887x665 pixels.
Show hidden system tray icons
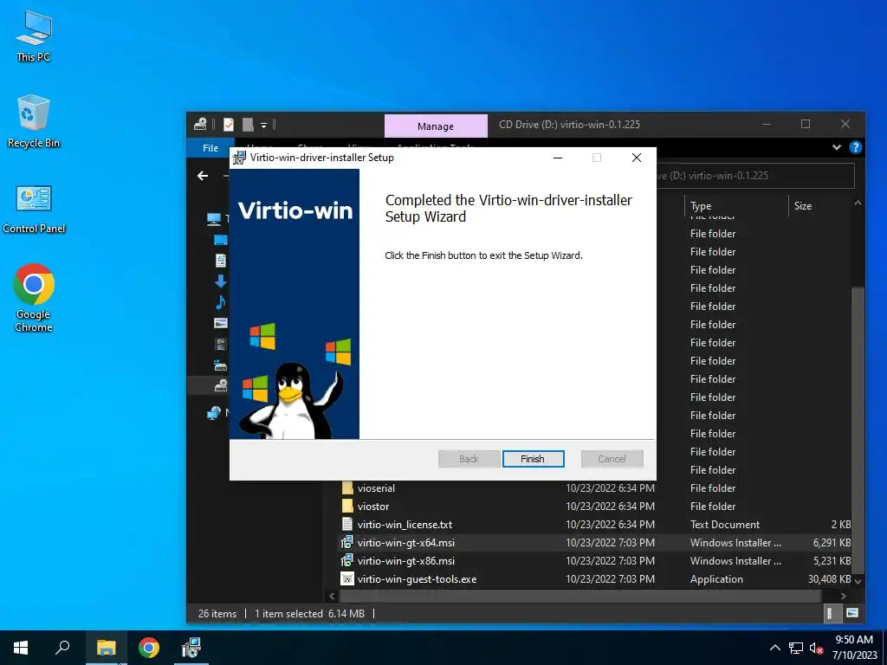(x=775, y=648)
